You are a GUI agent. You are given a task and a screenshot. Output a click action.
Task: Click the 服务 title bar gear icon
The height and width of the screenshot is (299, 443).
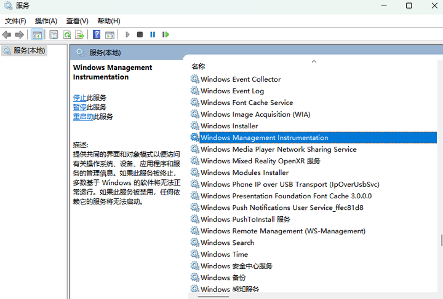click(x=8, y=6)
